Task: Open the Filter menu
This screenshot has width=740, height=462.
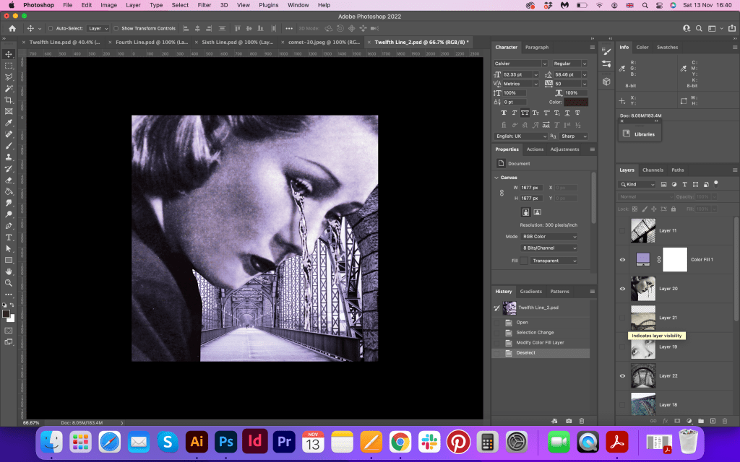Action: (205, 5)
